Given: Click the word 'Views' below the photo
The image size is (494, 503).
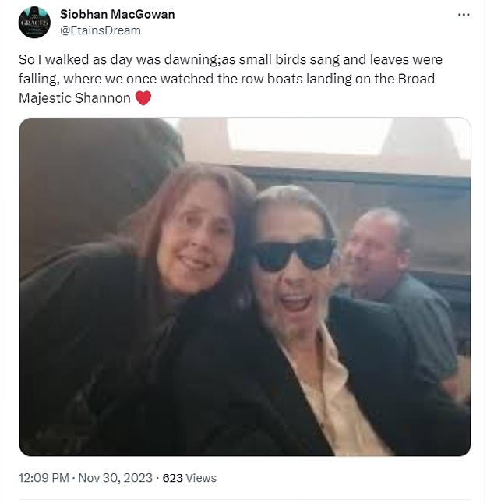Looking at the screenshot, I should pos(201,478).
